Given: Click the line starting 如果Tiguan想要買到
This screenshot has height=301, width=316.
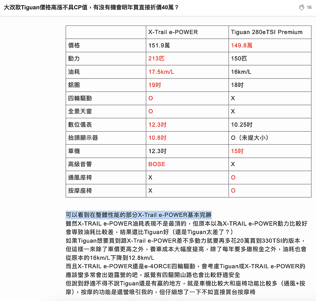Looking at the screenshot, I should [186, 241].
